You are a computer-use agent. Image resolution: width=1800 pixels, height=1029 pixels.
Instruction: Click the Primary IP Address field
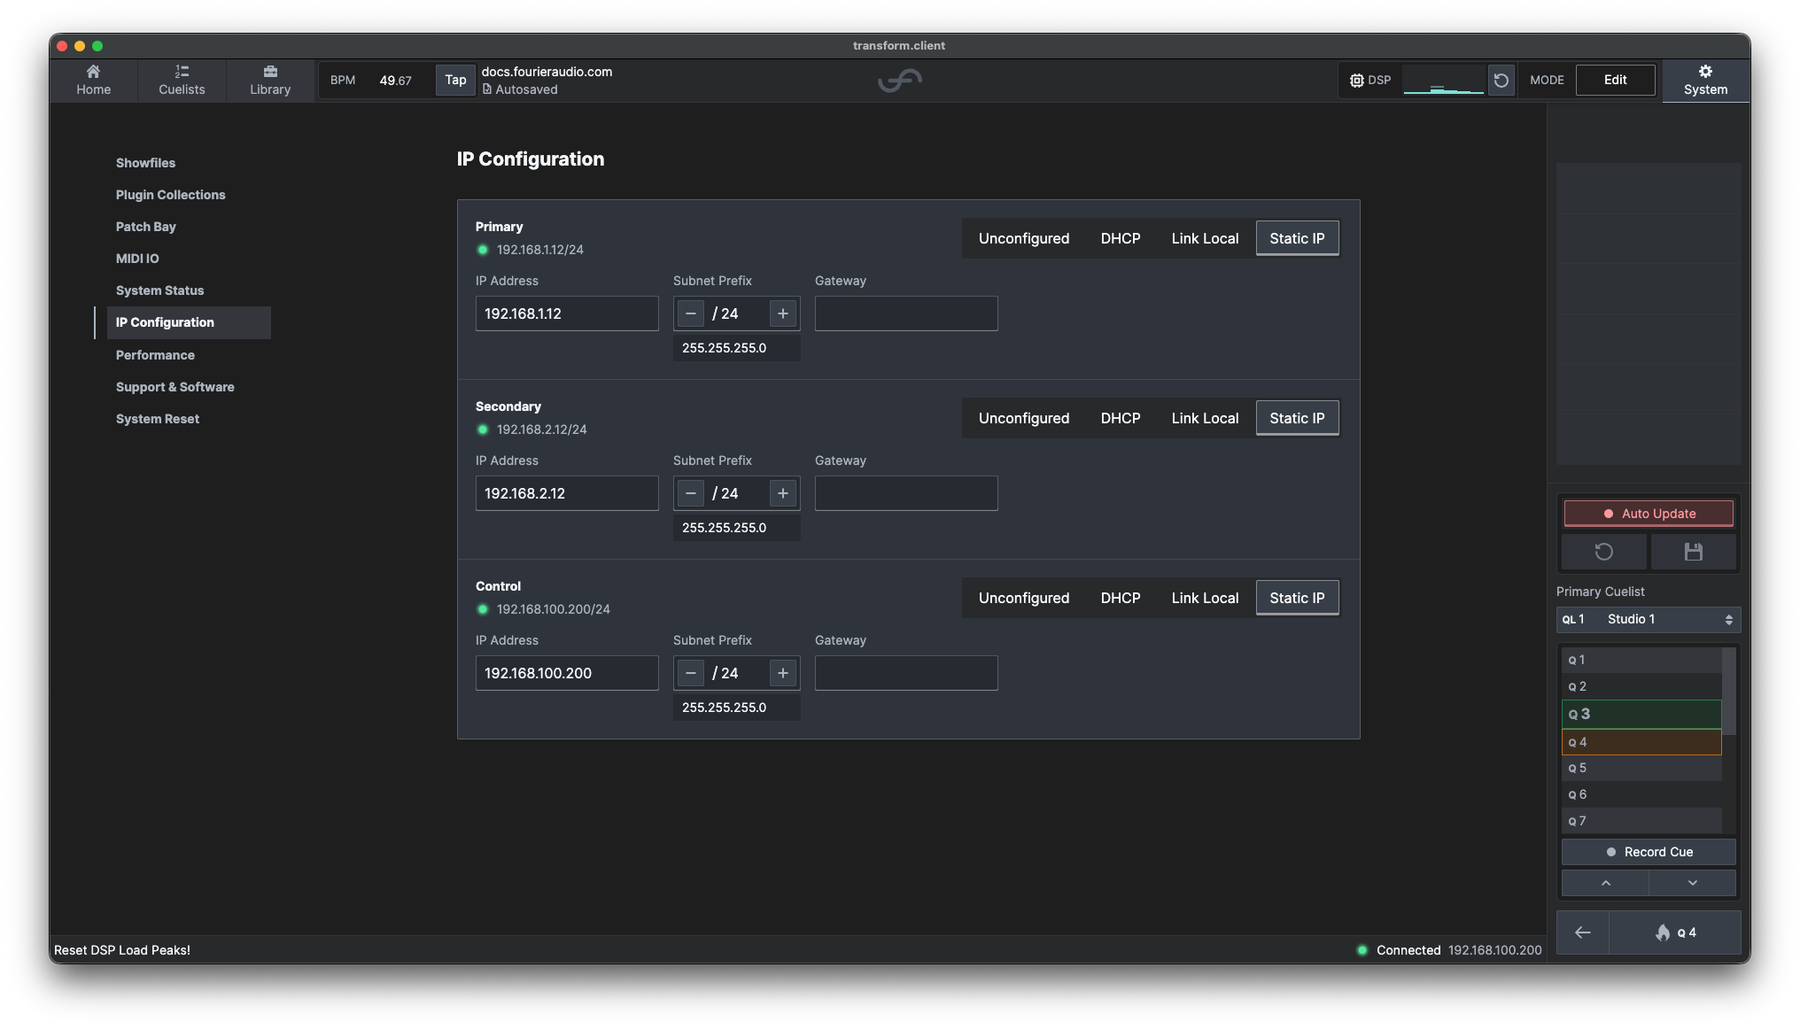(x=567, y=313)
